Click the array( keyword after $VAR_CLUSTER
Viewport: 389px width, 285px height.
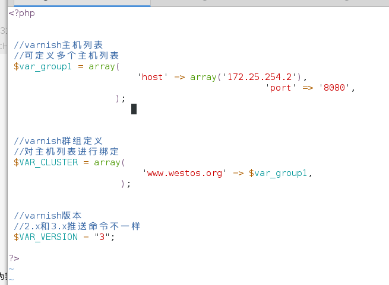(109, 162)
